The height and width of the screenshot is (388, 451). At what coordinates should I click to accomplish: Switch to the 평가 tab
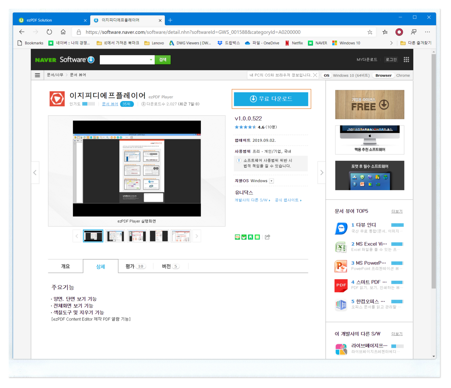click(136, 266)
